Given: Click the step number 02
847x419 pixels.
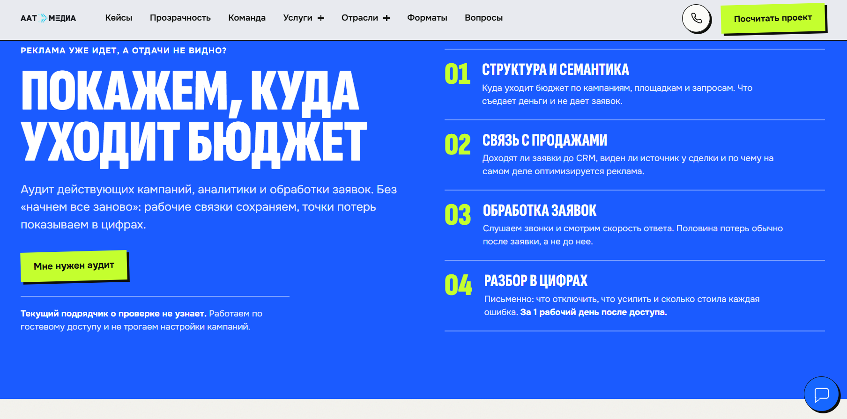Looking at the screenshot, I should tap(458, 144).
